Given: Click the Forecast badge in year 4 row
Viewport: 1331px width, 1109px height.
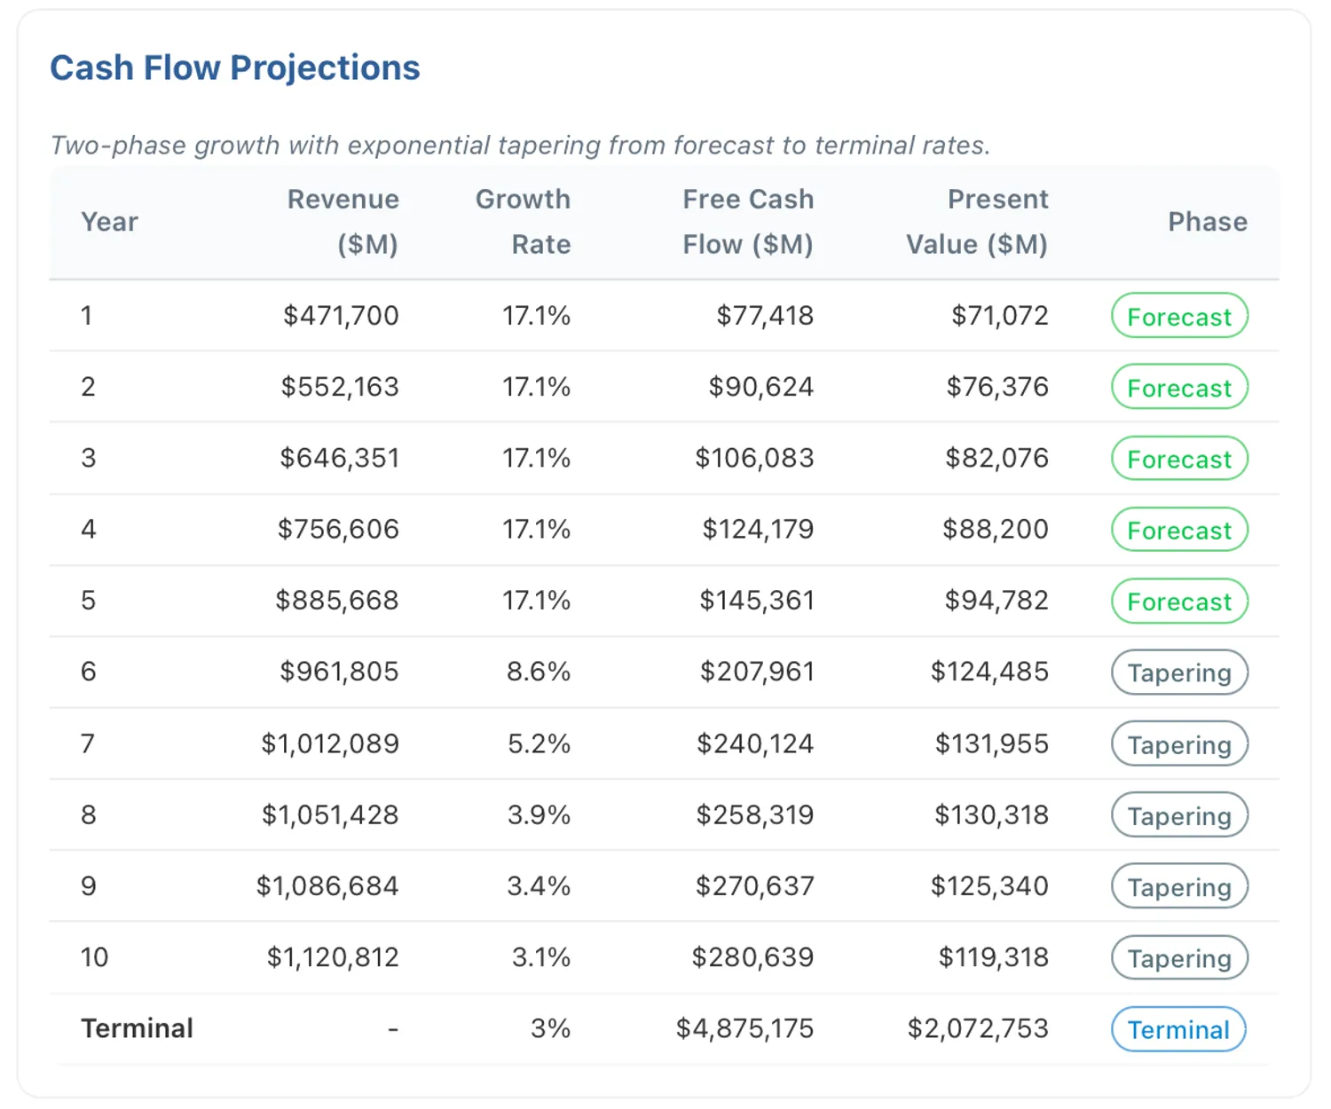Looking at the screenshot, I should [1179, 530].
